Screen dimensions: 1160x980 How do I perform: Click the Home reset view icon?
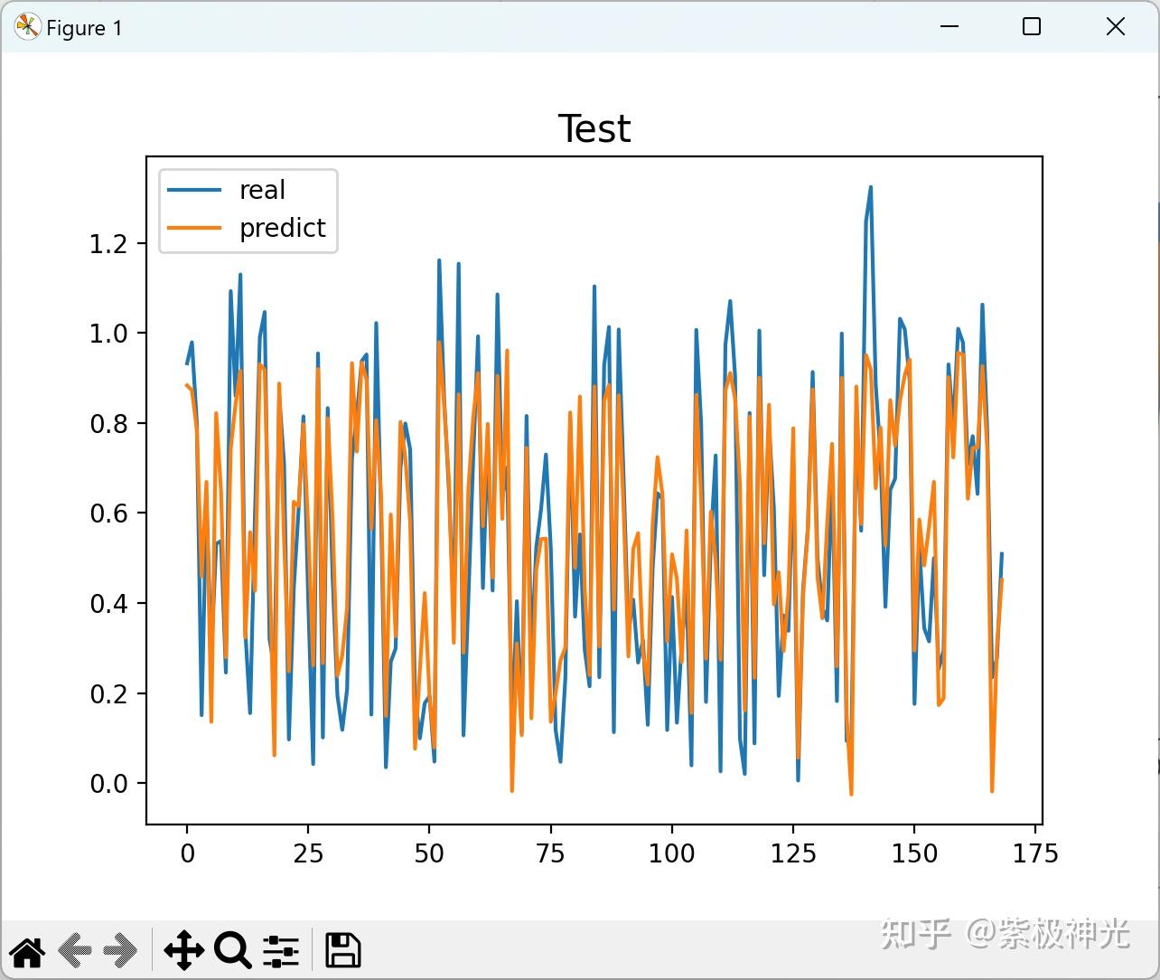pos(27,951)
